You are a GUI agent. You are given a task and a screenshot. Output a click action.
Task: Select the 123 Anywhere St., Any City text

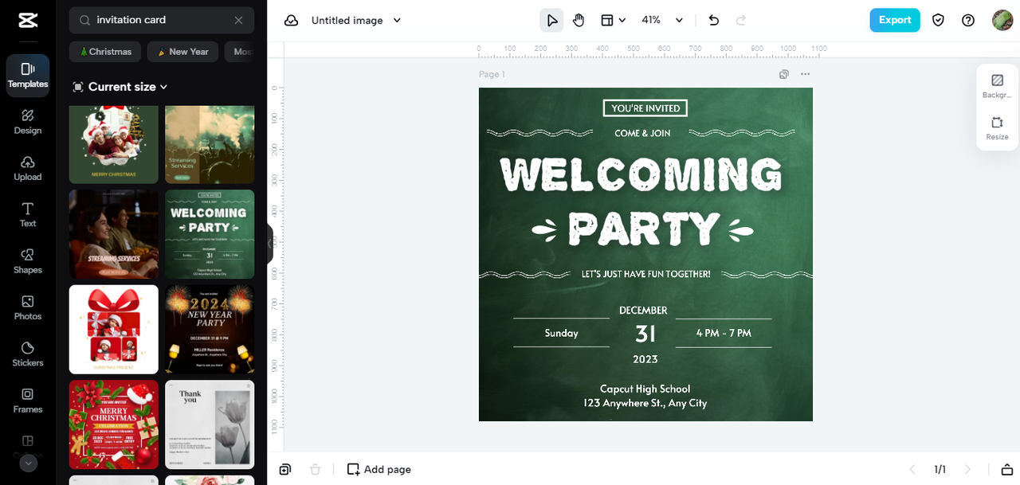[645, 403]
